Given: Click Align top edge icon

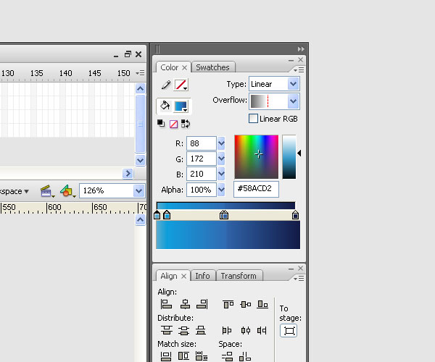Looking at the screenshot, I should (x=228, y=304).
